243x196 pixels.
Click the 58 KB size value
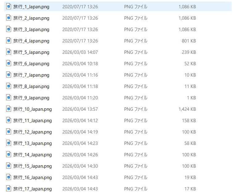[x=190, y=143]
